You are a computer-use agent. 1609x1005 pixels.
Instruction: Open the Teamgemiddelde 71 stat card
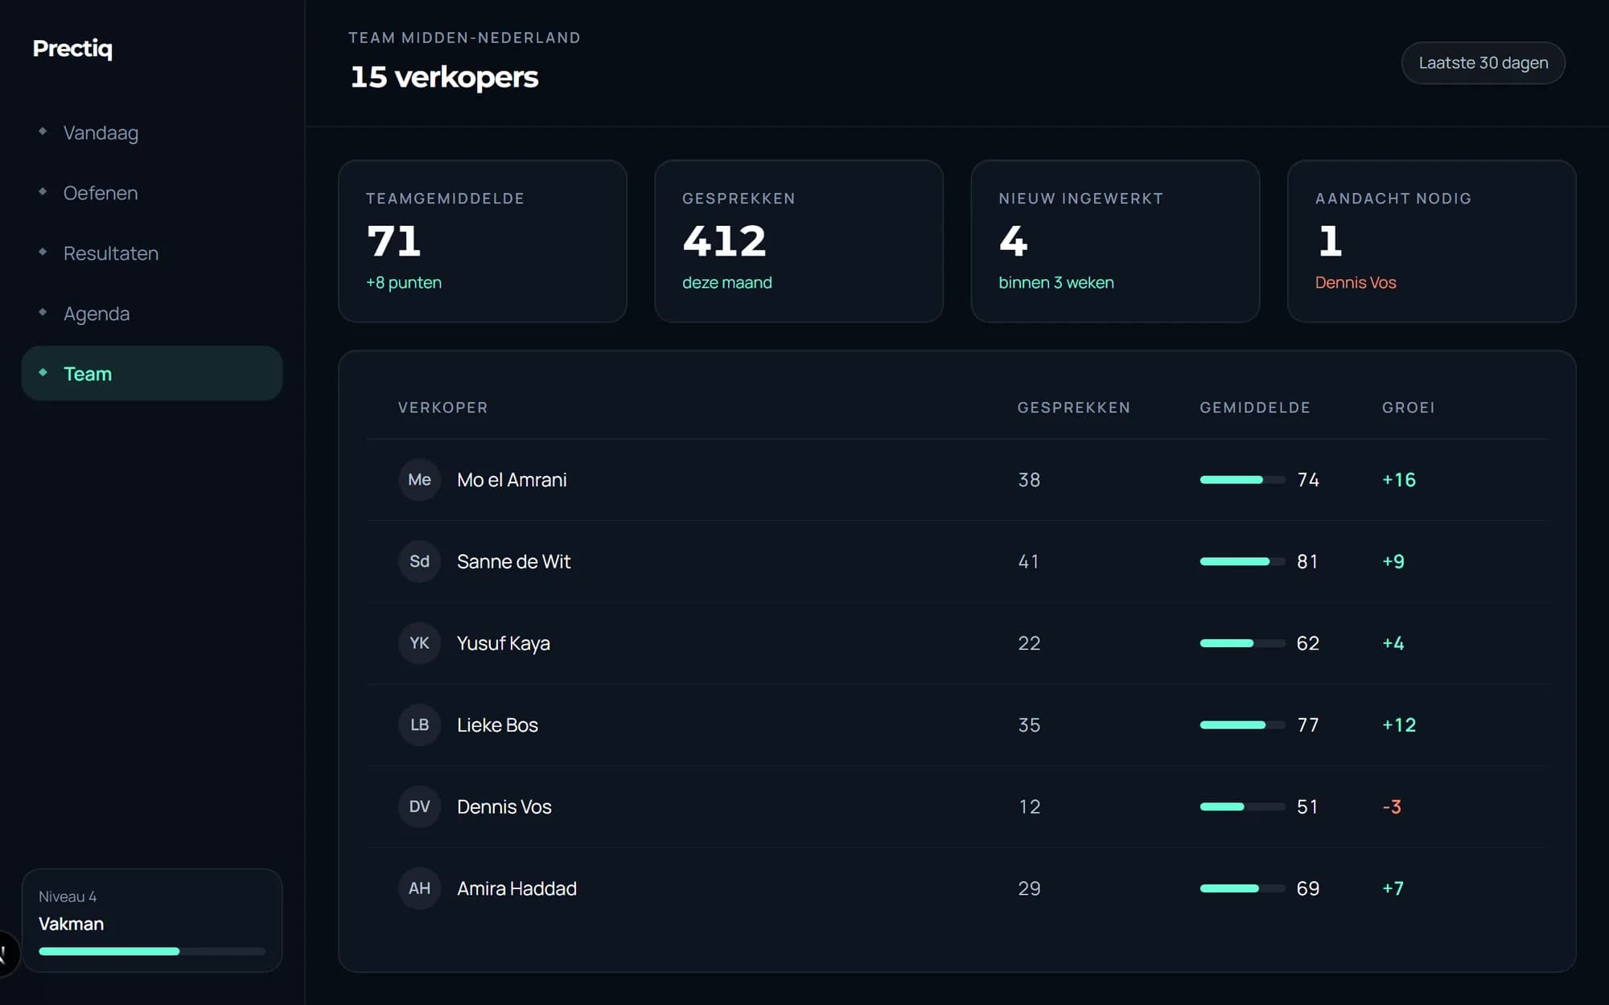pyautogui.click(x=483, y=241)
